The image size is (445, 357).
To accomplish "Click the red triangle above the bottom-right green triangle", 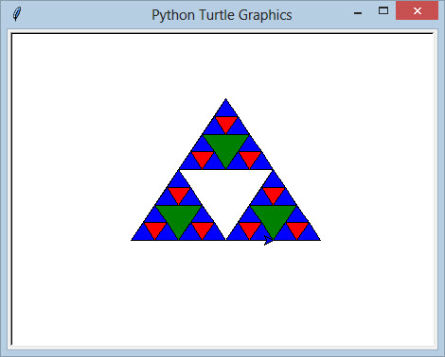I will click(x=274, y=194).
